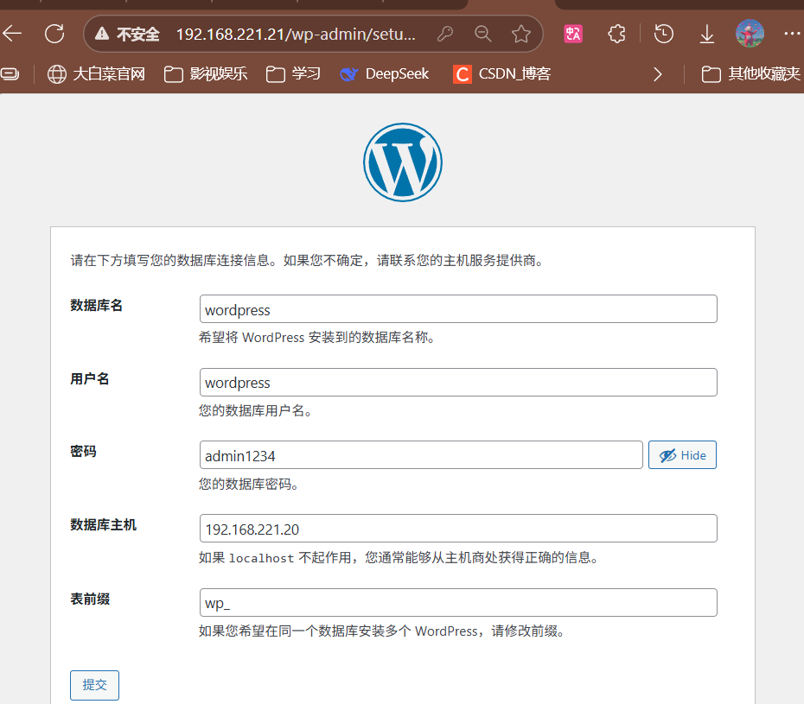Go back with the browser back arrow

pyautogui.click(x=12, y=35)
